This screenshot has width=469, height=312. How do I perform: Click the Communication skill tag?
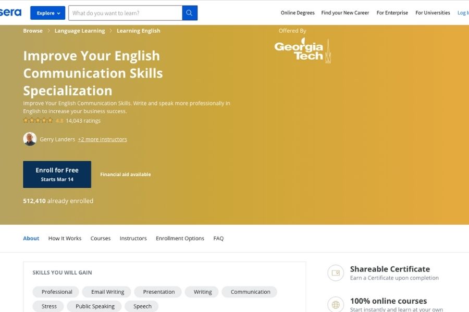tap(250, 292)
